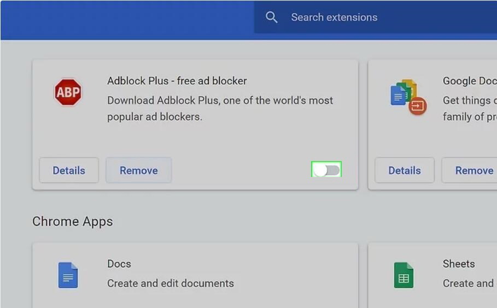Screen dimensions: 497x308
Task: Open Details for Adblock Plus
Action: click(x=69, y=170)
